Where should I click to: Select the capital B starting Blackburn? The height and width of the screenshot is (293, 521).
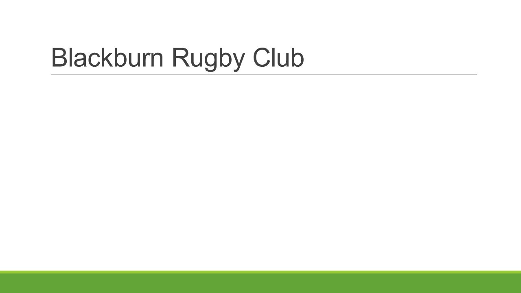pyautogui.click(x=59, y=57)
